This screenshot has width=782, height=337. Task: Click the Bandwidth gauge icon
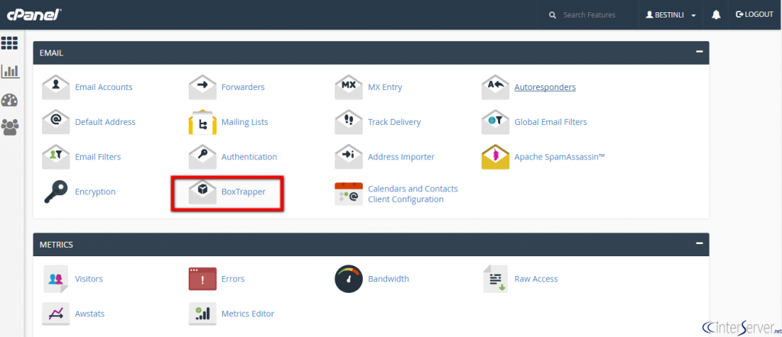tap(348, 279)
